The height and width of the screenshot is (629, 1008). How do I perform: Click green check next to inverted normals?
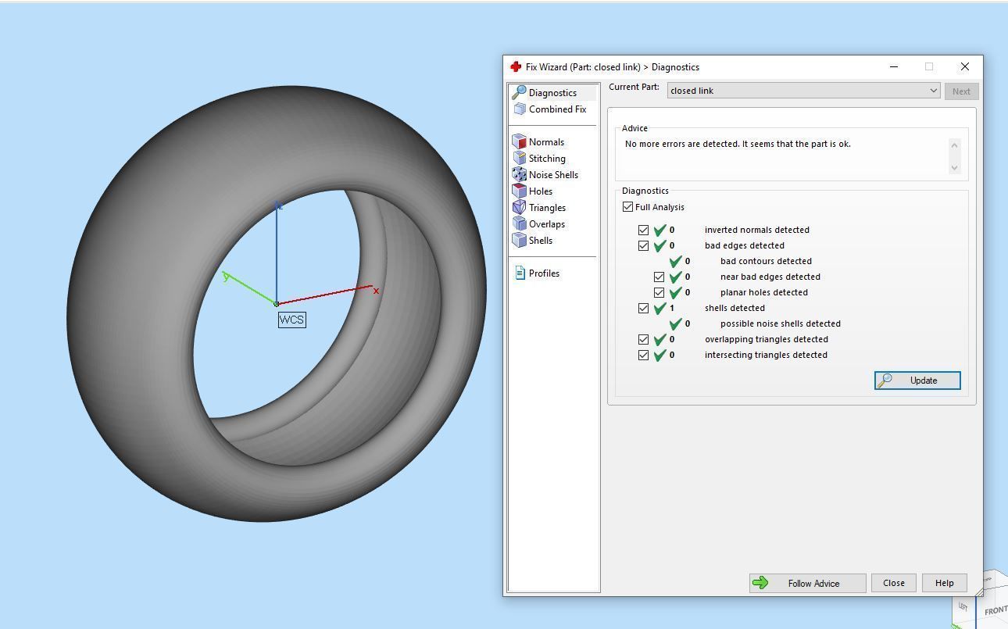tap(660, 230)
